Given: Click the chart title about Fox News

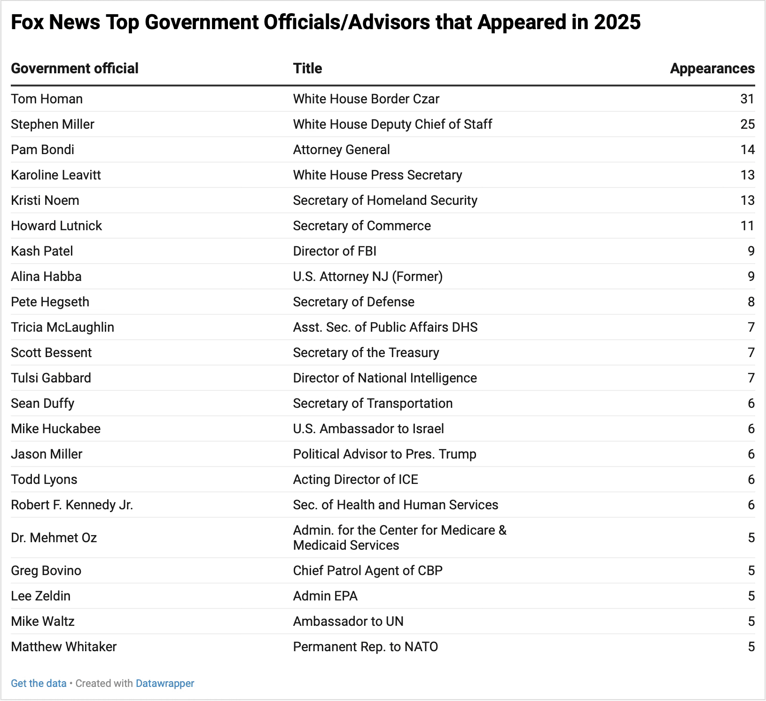Looking at the screenshot, I should [x=326, y=22].
